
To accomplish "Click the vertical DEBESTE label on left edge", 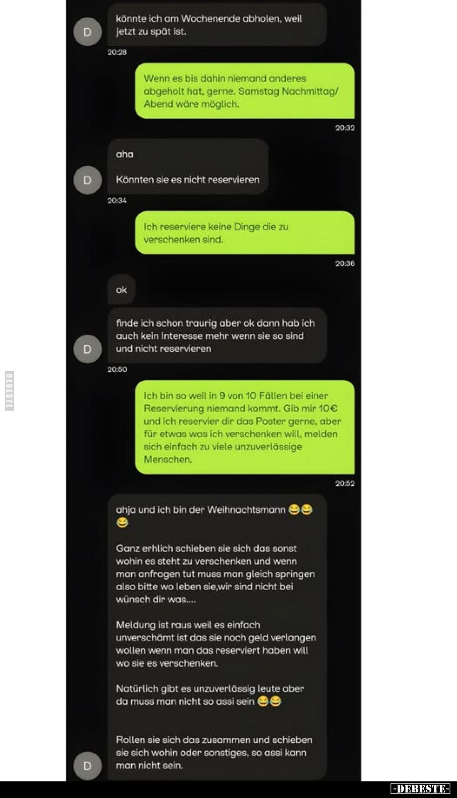I will pos(9,390).
